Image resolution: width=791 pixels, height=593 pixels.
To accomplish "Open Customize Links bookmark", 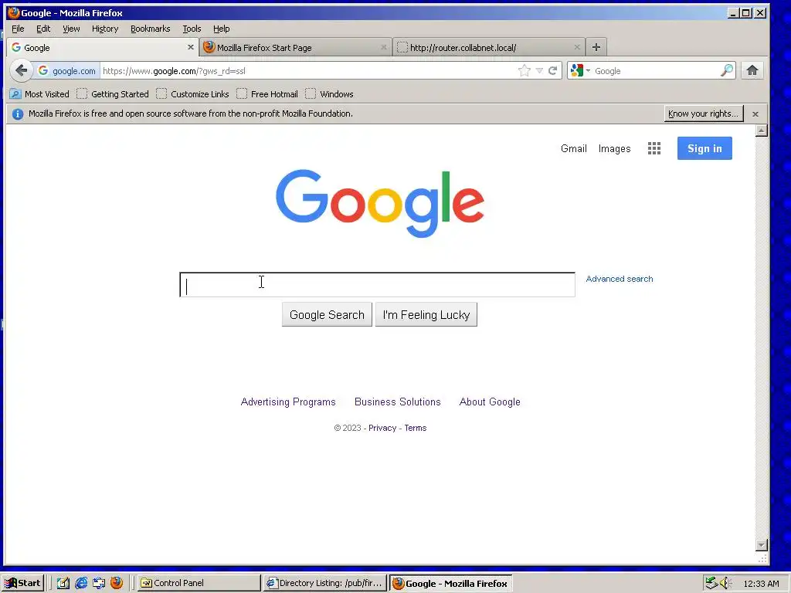I will (x=192, y=94).
